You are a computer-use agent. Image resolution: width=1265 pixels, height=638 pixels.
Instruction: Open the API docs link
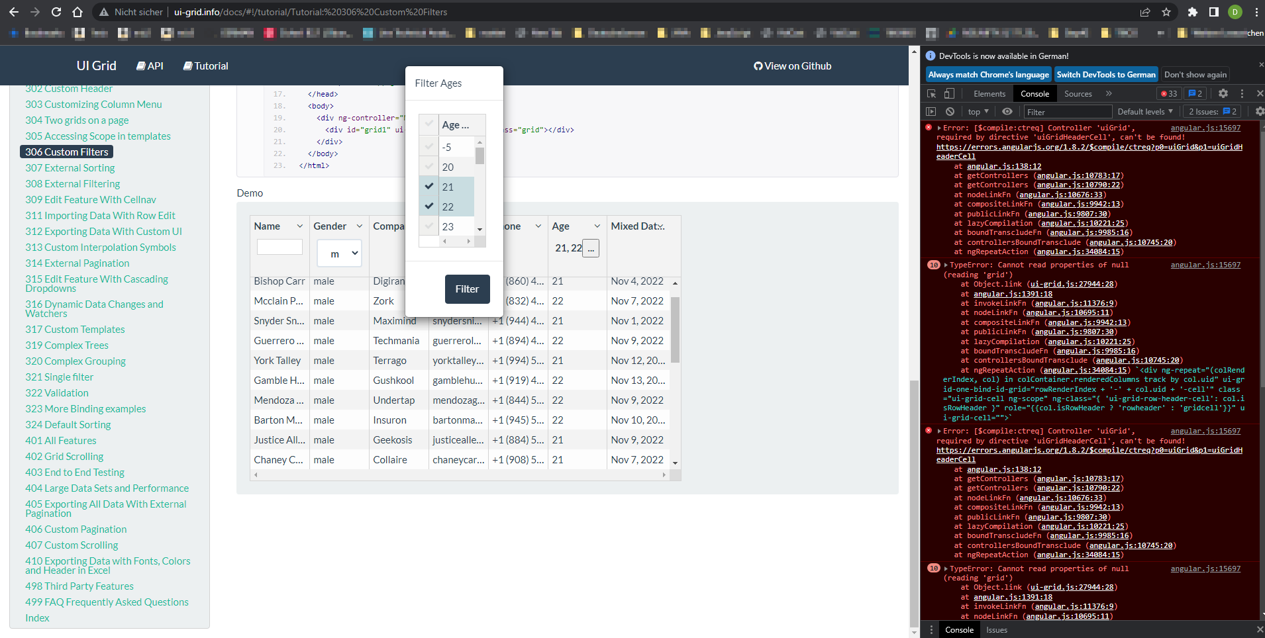150,66
